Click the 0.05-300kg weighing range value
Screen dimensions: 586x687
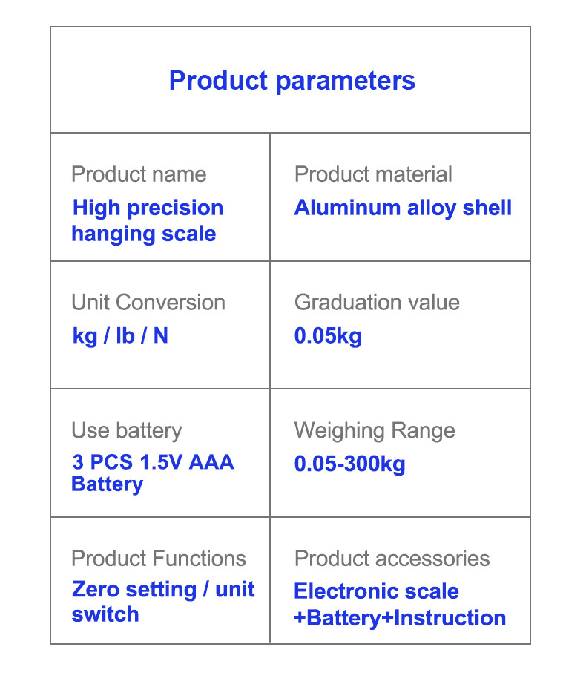(350, 464)
